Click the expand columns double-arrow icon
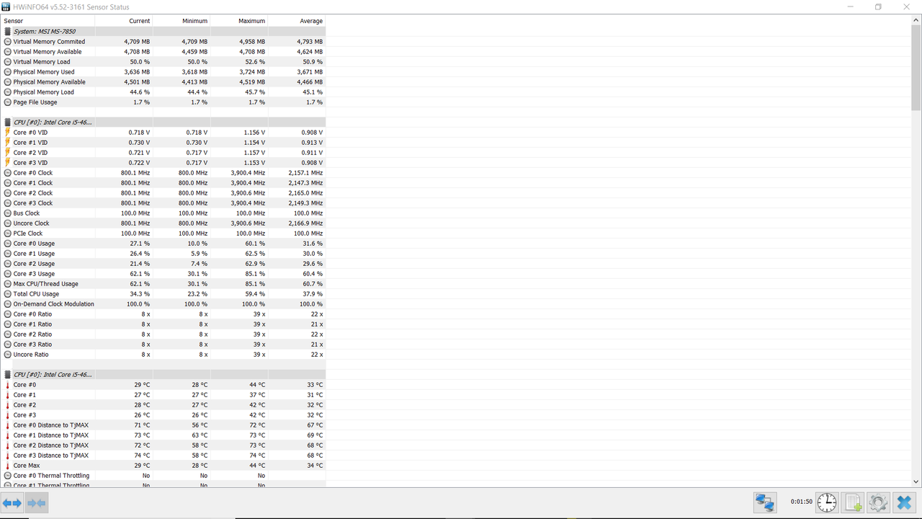Image resolution: width=922 pixels, height=519 pixels. (x=12, y=502)
